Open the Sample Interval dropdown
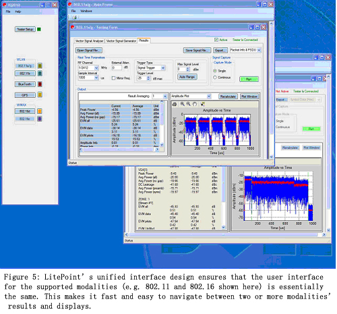The height and width of the screenshot is (314, 337). [x=96, y=78]
